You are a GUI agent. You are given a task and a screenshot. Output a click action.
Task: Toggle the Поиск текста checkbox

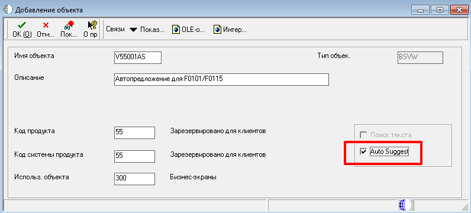tap(363, 135)
